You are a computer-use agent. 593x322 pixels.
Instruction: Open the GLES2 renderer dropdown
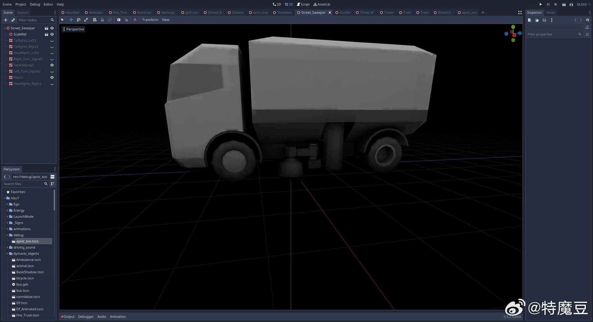[x=583, y=4]
